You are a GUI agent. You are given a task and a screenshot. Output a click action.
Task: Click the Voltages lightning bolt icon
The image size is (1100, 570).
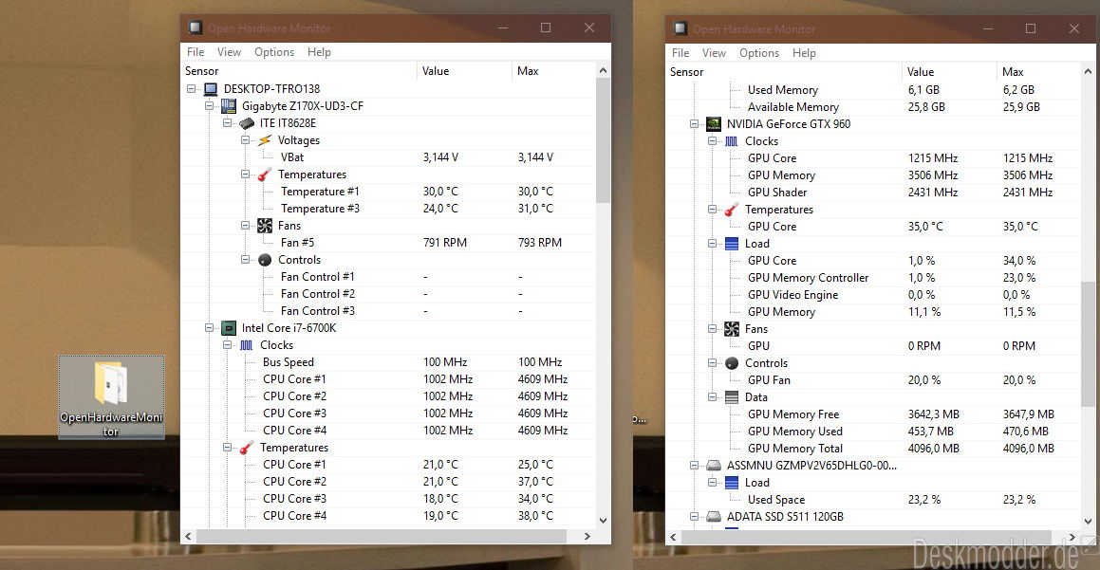(x=265, y=140)
